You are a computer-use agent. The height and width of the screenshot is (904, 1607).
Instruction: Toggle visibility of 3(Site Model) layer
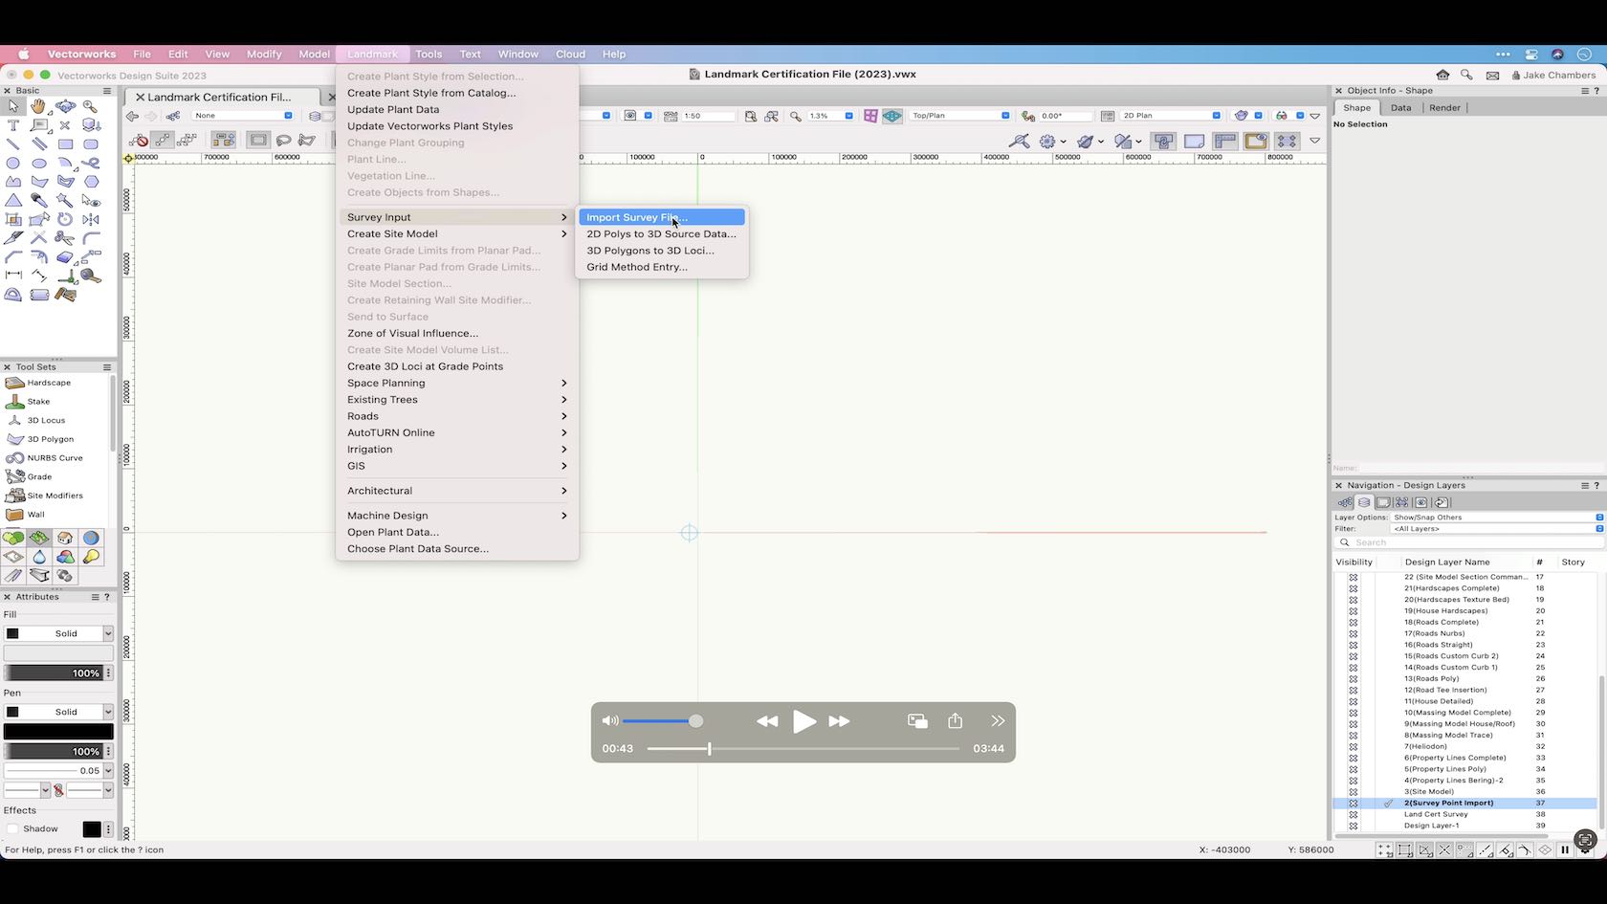[x=1353, y=792]
